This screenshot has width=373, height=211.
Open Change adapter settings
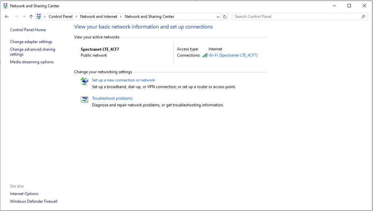(31, 42)
